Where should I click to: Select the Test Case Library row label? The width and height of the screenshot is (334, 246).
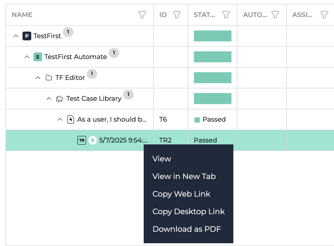tap(94, 99)
